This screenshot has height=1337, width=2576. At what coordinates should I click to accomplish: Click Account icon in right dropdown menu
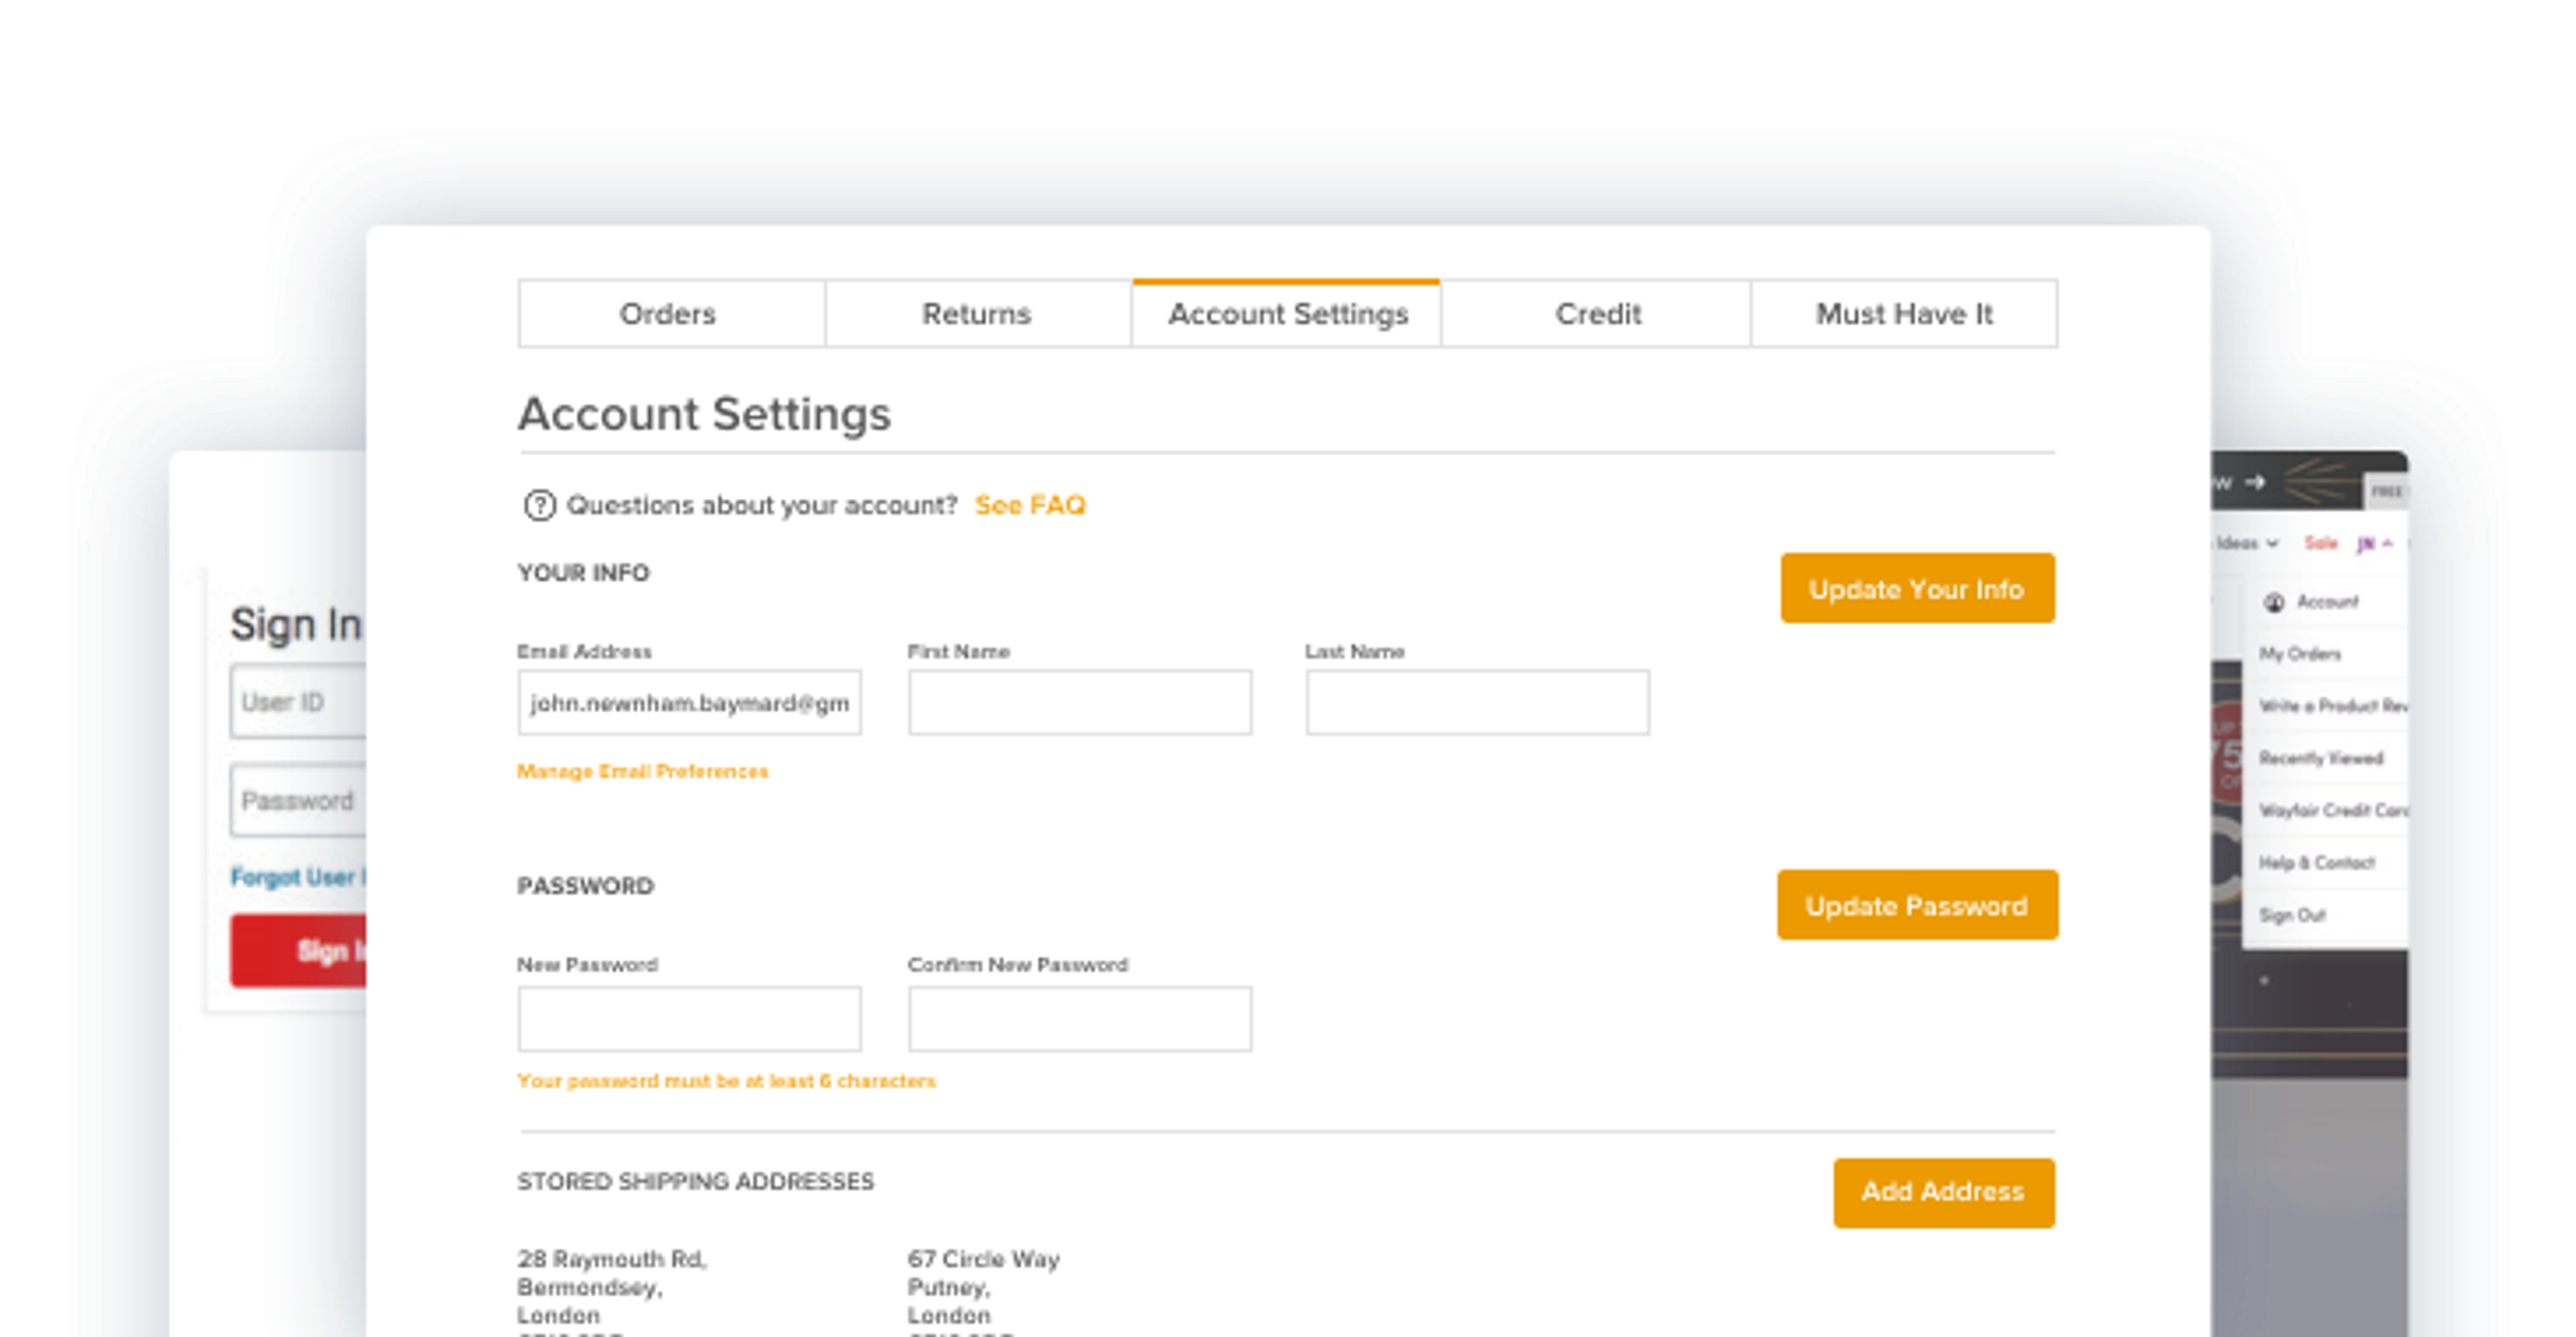click(x=2274, y=602)
